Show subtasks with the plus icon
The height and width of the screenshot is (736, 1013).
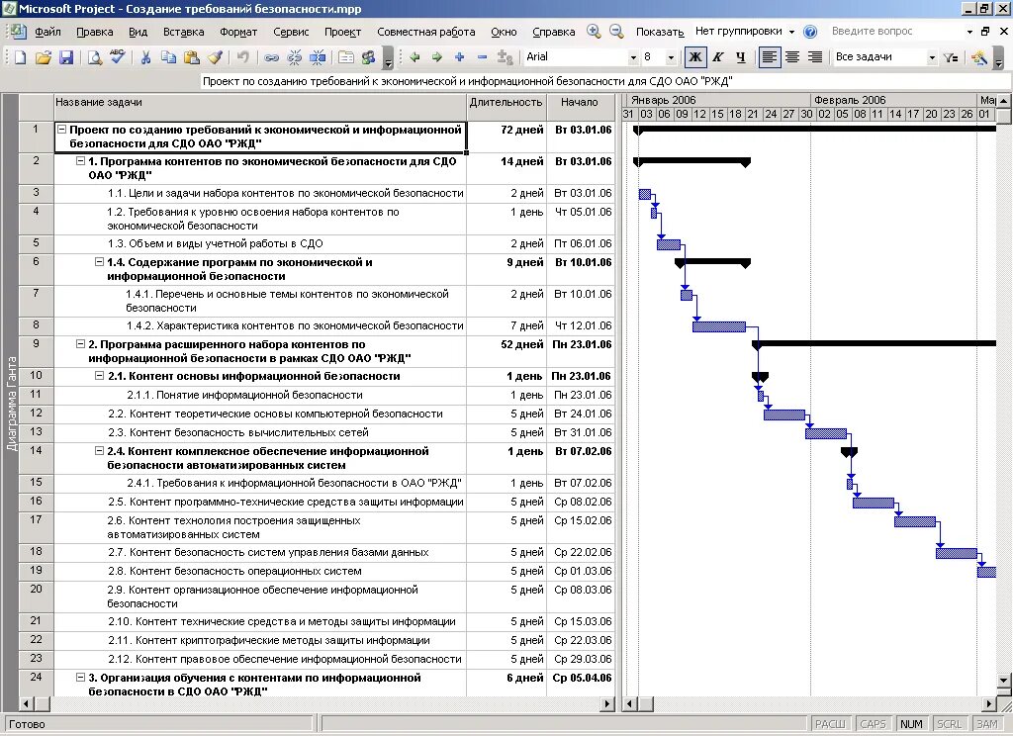tap(459, 57)
